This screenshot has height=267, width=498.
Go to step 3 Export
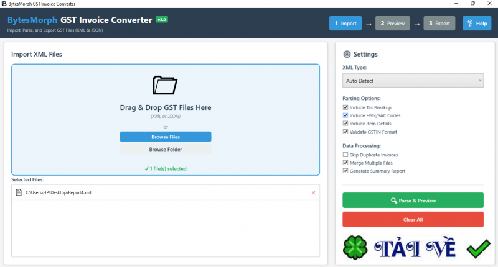click(x=439, y=23)
